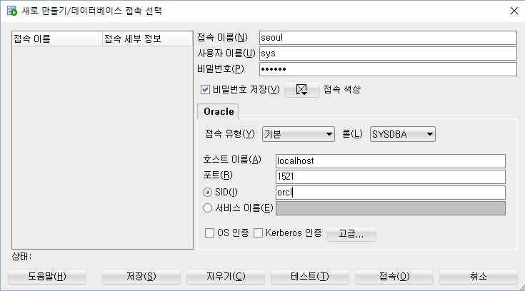Click the 테스트 button

pos(310,276)
